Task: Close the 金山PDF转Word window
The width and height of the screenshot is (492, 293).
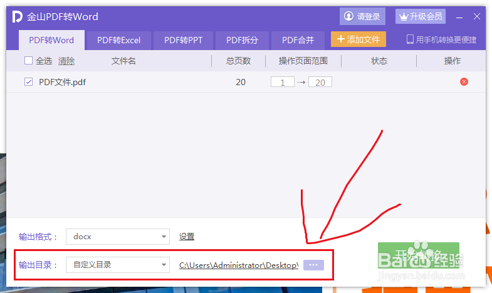Action: click(476, 16)
